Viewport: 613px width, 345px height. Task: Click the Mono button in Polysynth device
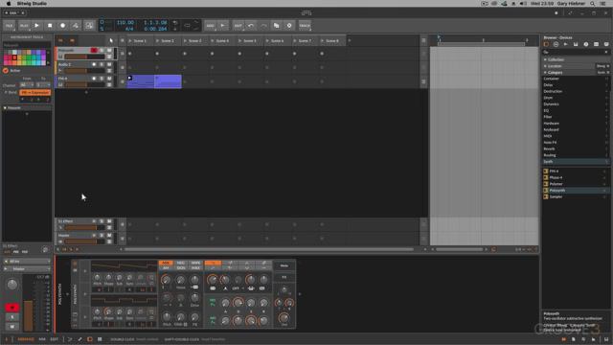point(284,265)
